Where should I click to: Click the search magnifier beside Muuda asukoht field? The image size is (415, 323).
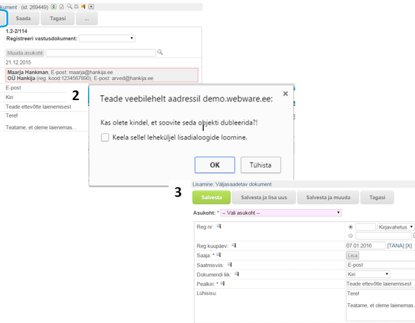click(x=160, y=52)
